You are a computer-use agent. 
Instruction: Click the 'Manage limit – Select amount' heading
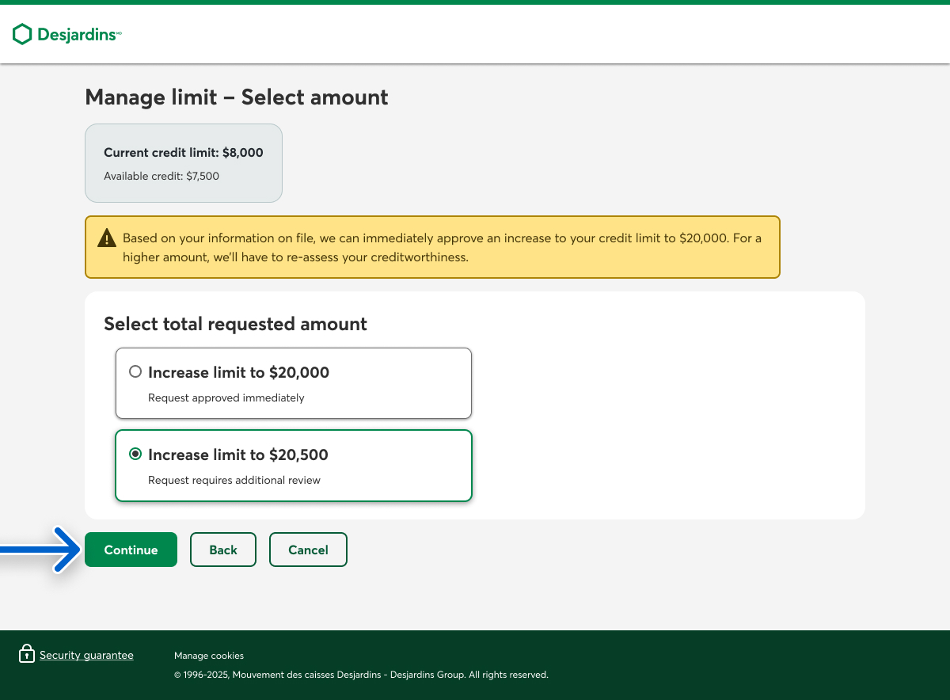[236, 97]
